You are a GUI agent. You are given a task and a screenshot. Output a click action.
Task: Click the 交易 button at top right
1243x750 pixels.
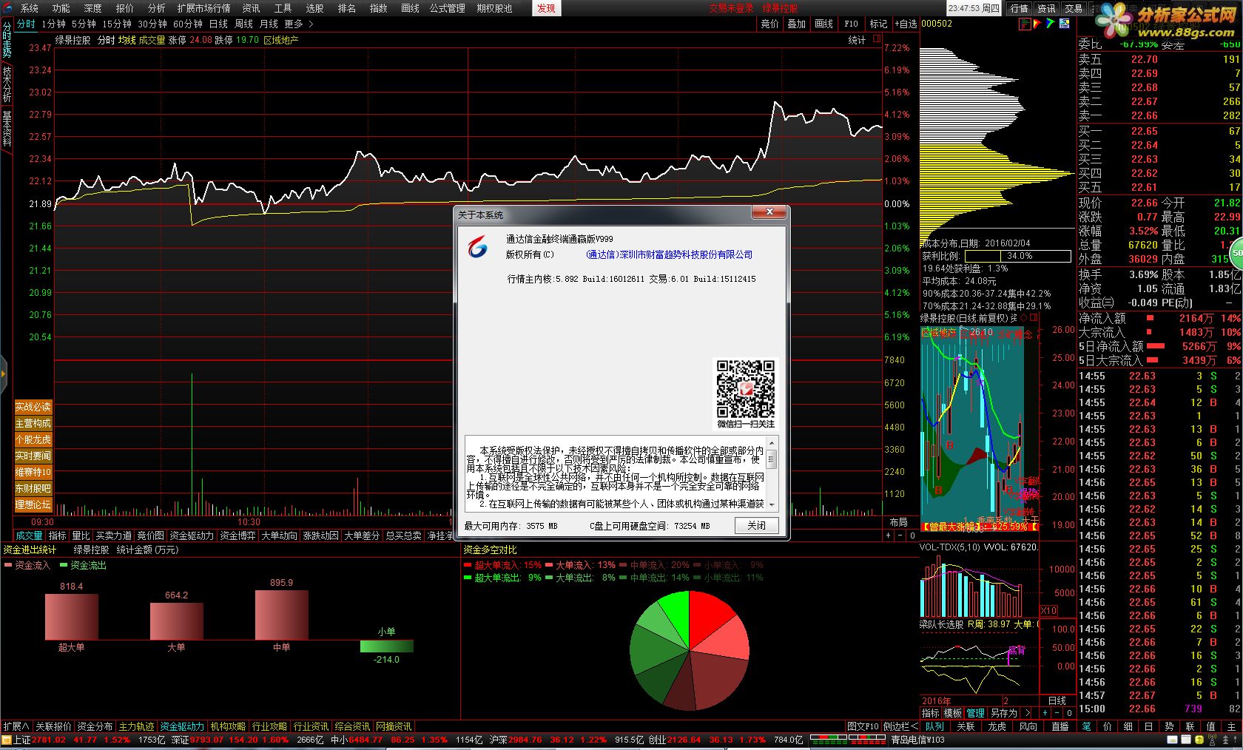click(x=1073, y=8)
